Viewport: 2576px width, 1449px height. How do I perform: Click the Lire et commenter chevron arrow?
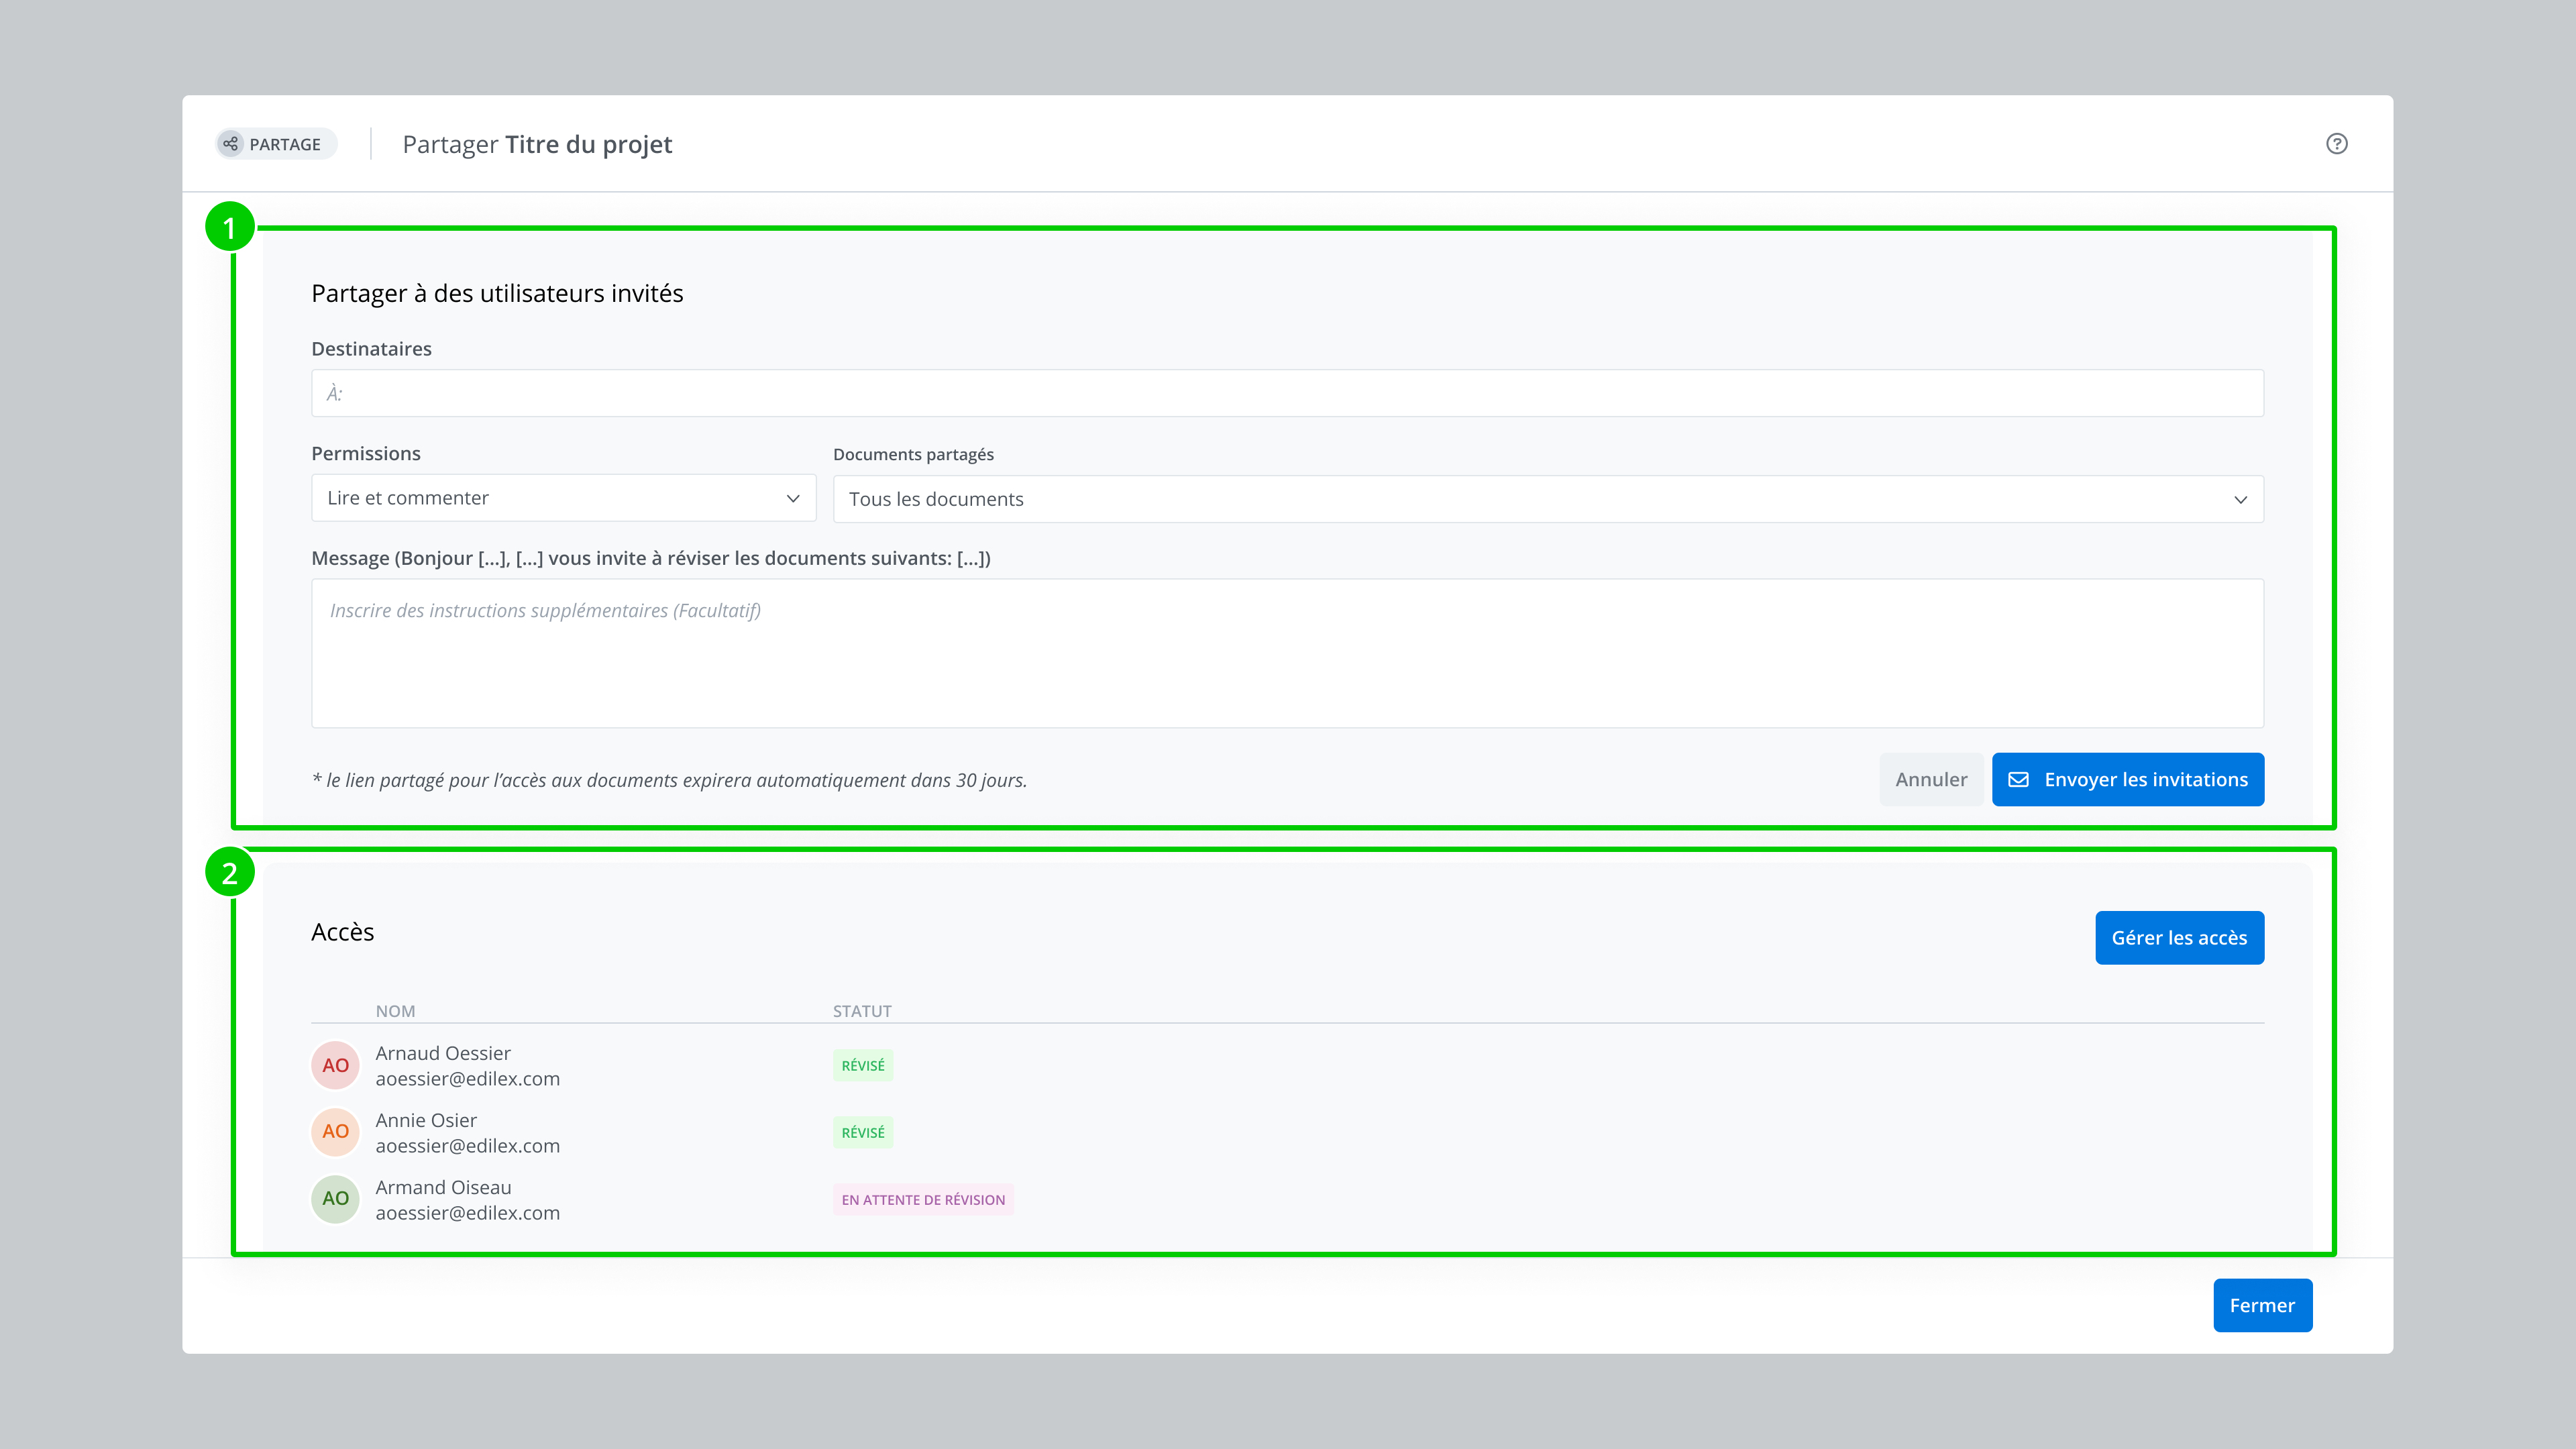(x=792, y=498)
